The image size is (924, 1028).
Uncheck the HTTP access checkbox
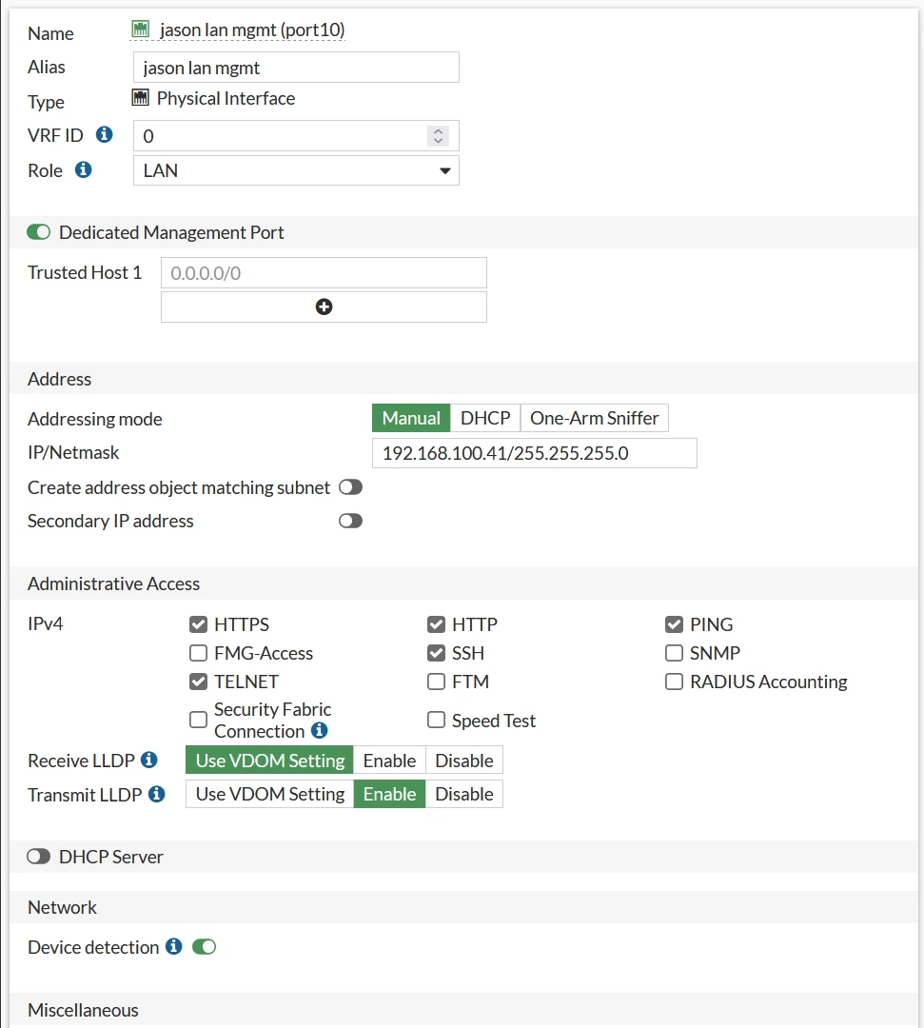pyautogui.click(x=436, y=624)
